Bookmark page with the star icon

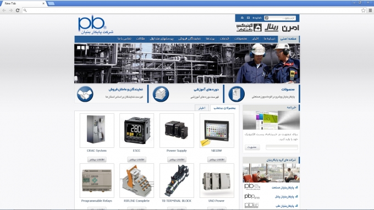[363, 10]
